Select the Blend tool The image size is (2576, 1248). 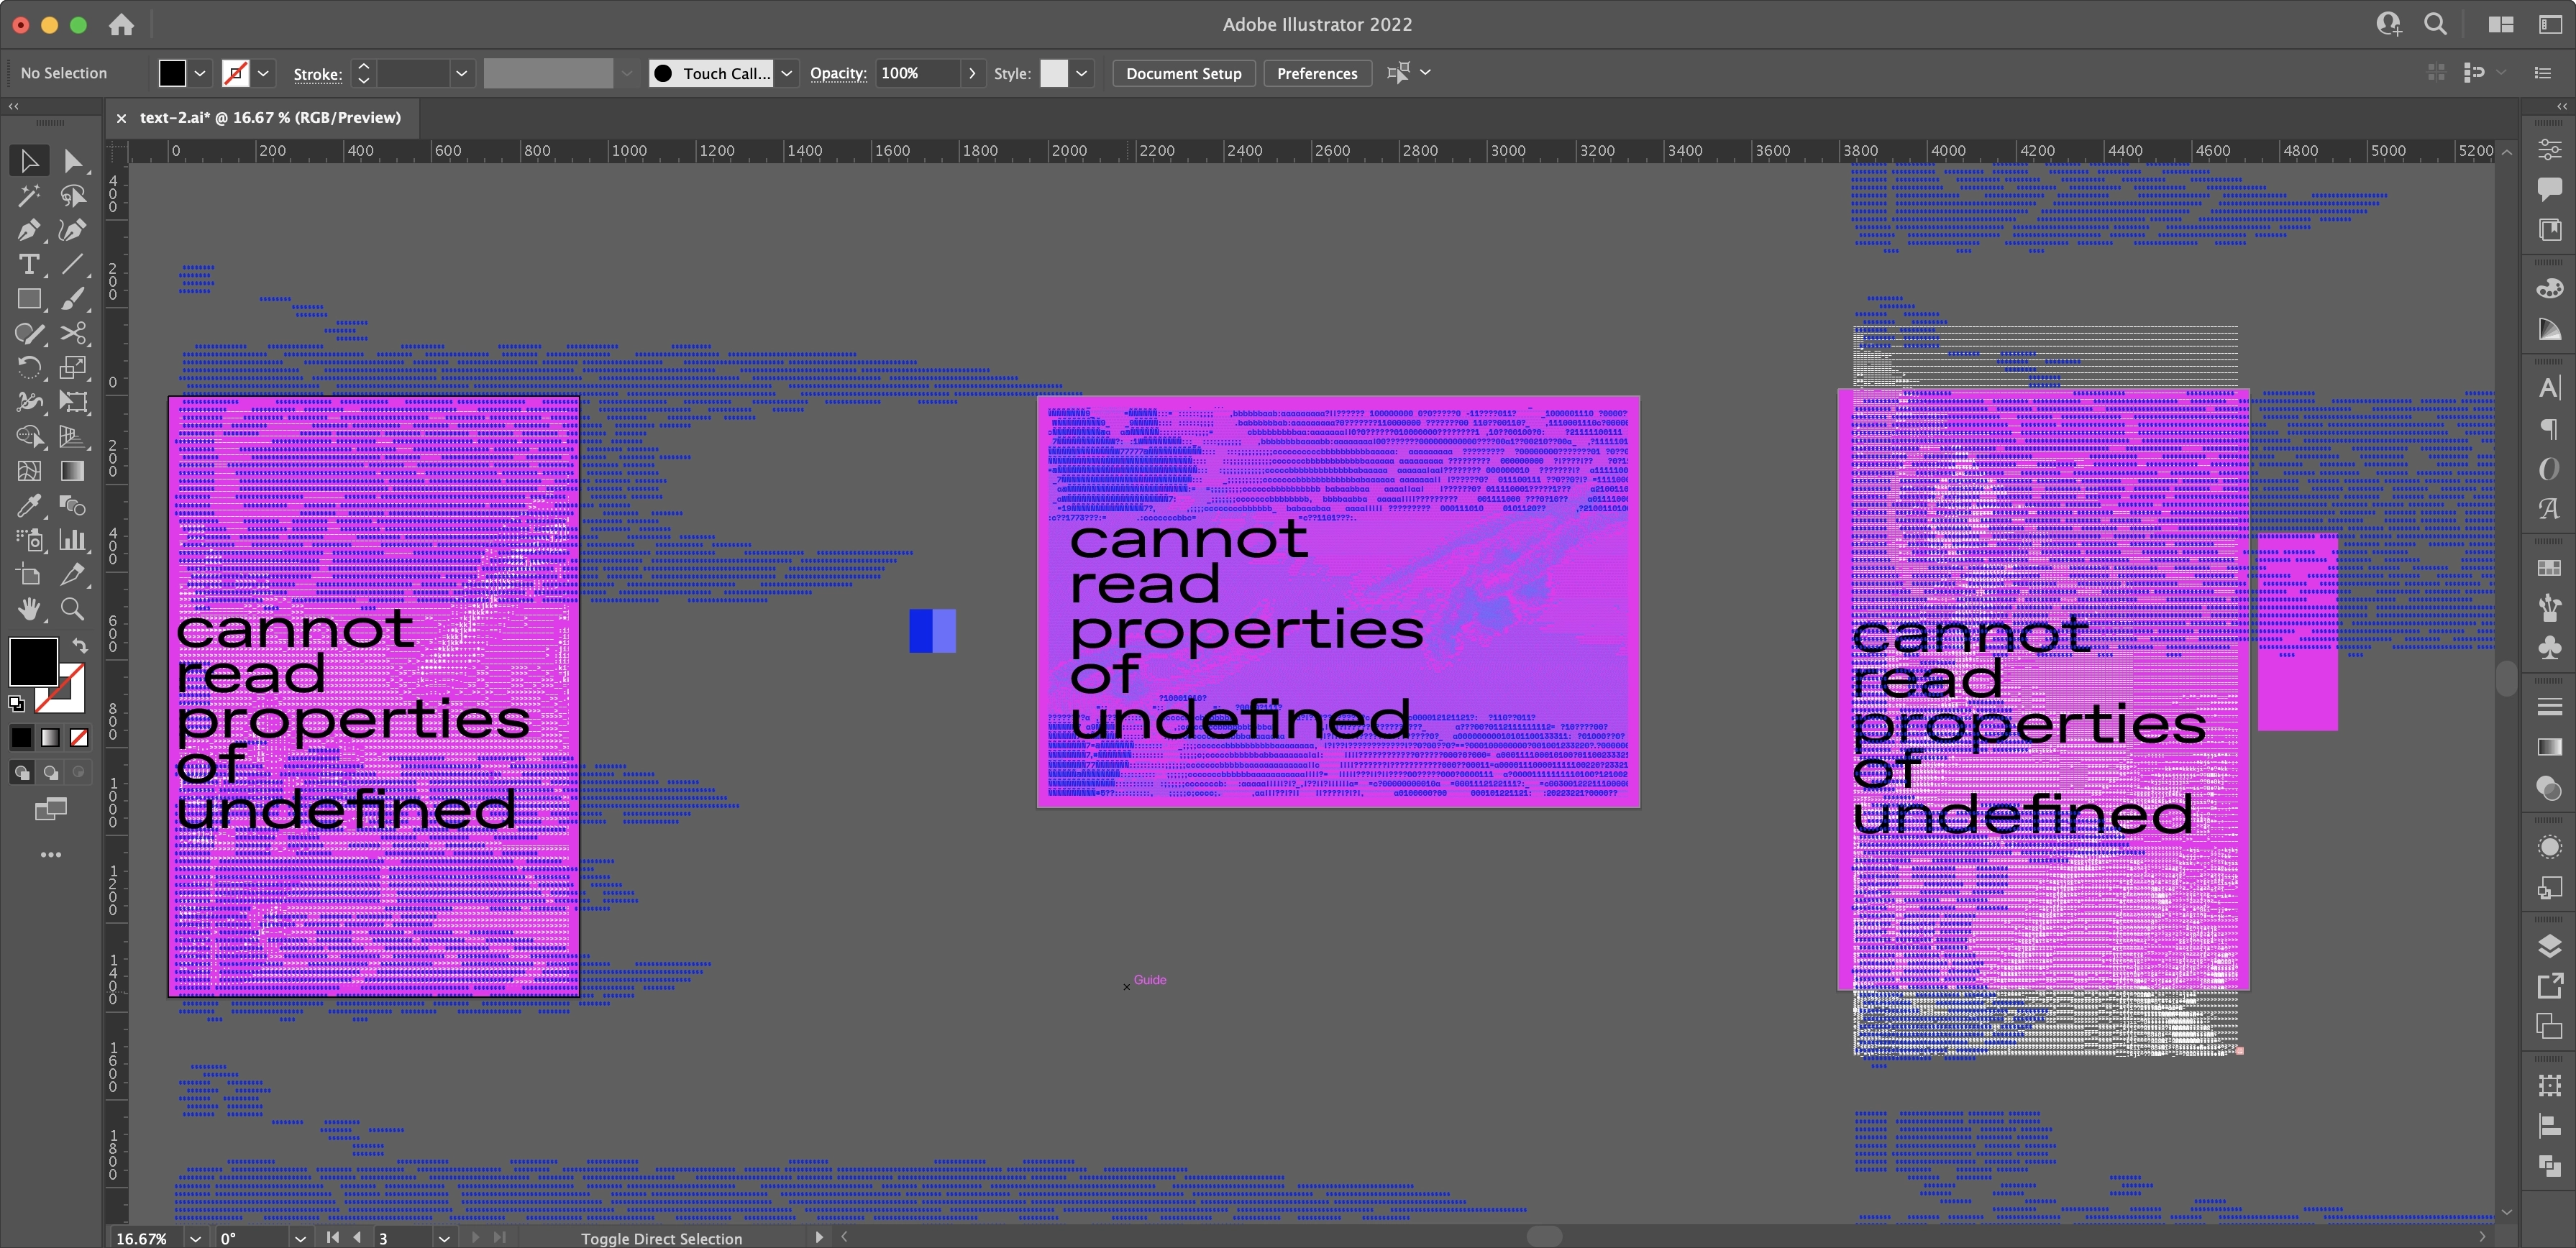(72, 506)
